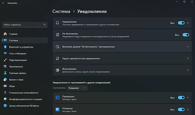Open Персонализация in the sidebar
This screenshot has width=195, height=115.
[x=18, y=60]
